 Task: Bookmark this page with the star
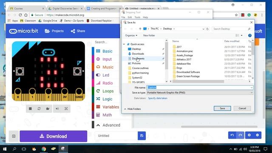236,15
